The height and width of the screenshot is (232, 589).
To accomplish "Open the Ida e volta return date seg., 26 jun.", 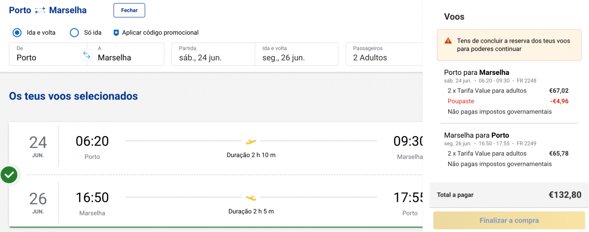I will (x=296, y=54).
